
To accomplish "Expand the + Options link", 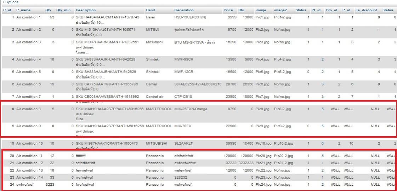I will coord(10,2).
